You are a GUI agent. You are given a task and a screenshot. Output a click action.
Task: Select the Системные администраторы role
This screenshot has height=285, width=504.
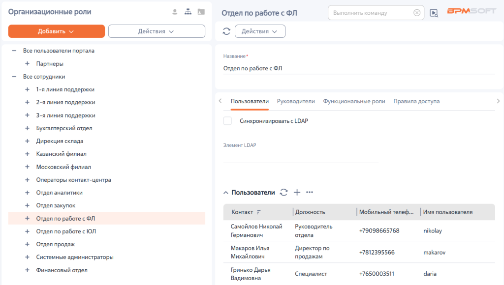(75, 257)
